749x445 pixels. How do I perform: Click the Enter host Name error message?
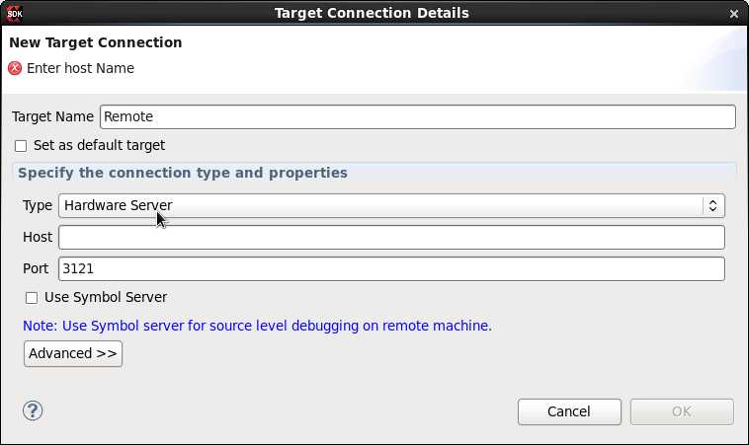point(80,68)
